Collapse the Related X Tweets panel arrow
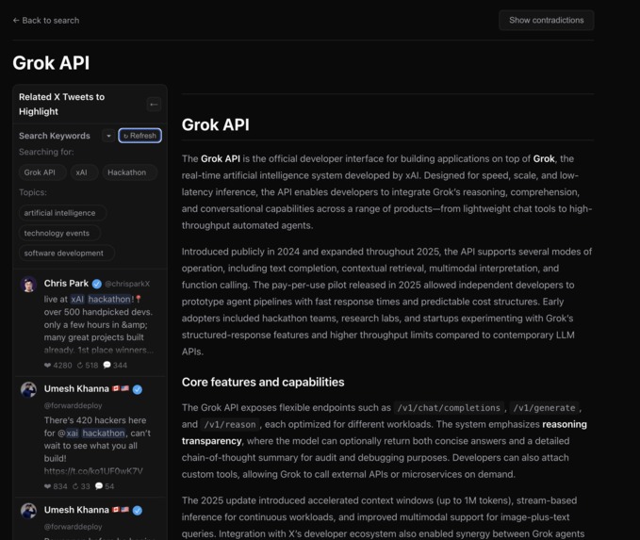Screen dimensions: 640x540 pos(154,105)
